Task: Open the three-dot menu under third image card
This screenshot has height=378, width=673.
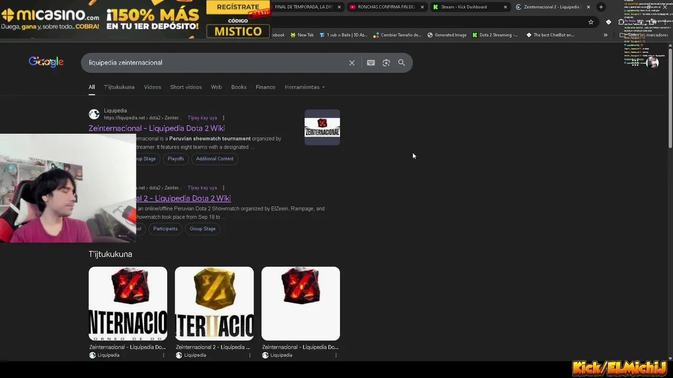Action: click(x=336, y=355)
